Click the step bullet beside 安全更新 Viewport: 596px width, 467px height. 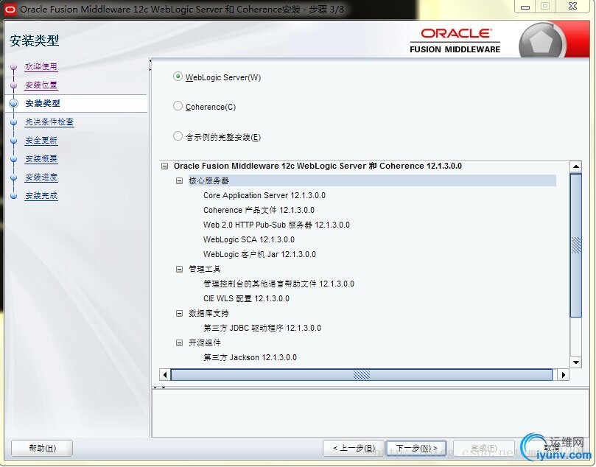click(14, 141)
